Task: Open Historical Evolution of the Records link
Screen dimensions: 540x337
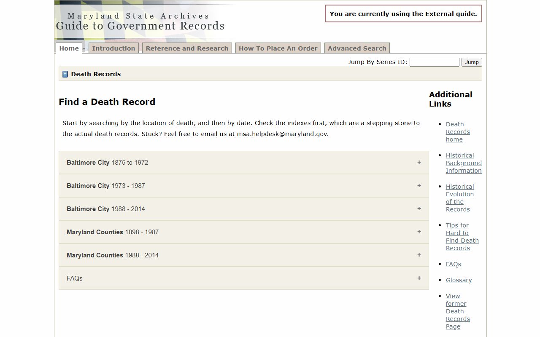Action: click(460, 198)
